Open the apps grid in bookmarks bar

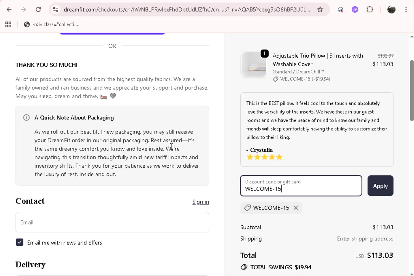coord(8,25)
